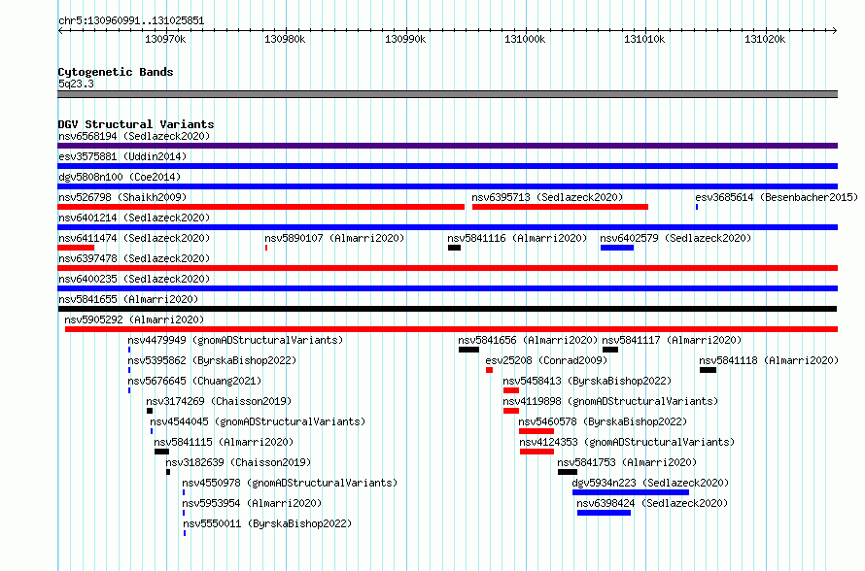865x571 pixels.
Task: Select nsv4544045 (gnomADStructuralVariants) label
Action: 258,421
